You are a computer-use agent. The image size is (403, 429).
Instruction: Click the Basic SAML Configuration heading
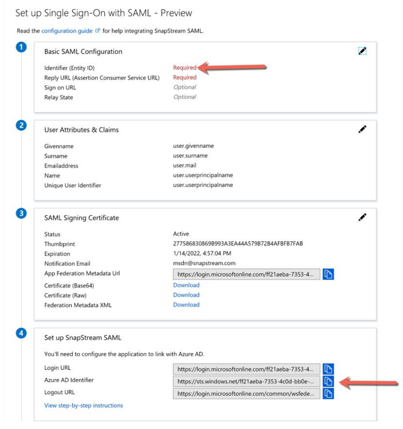pyautogui.click(x=83, y=51)
